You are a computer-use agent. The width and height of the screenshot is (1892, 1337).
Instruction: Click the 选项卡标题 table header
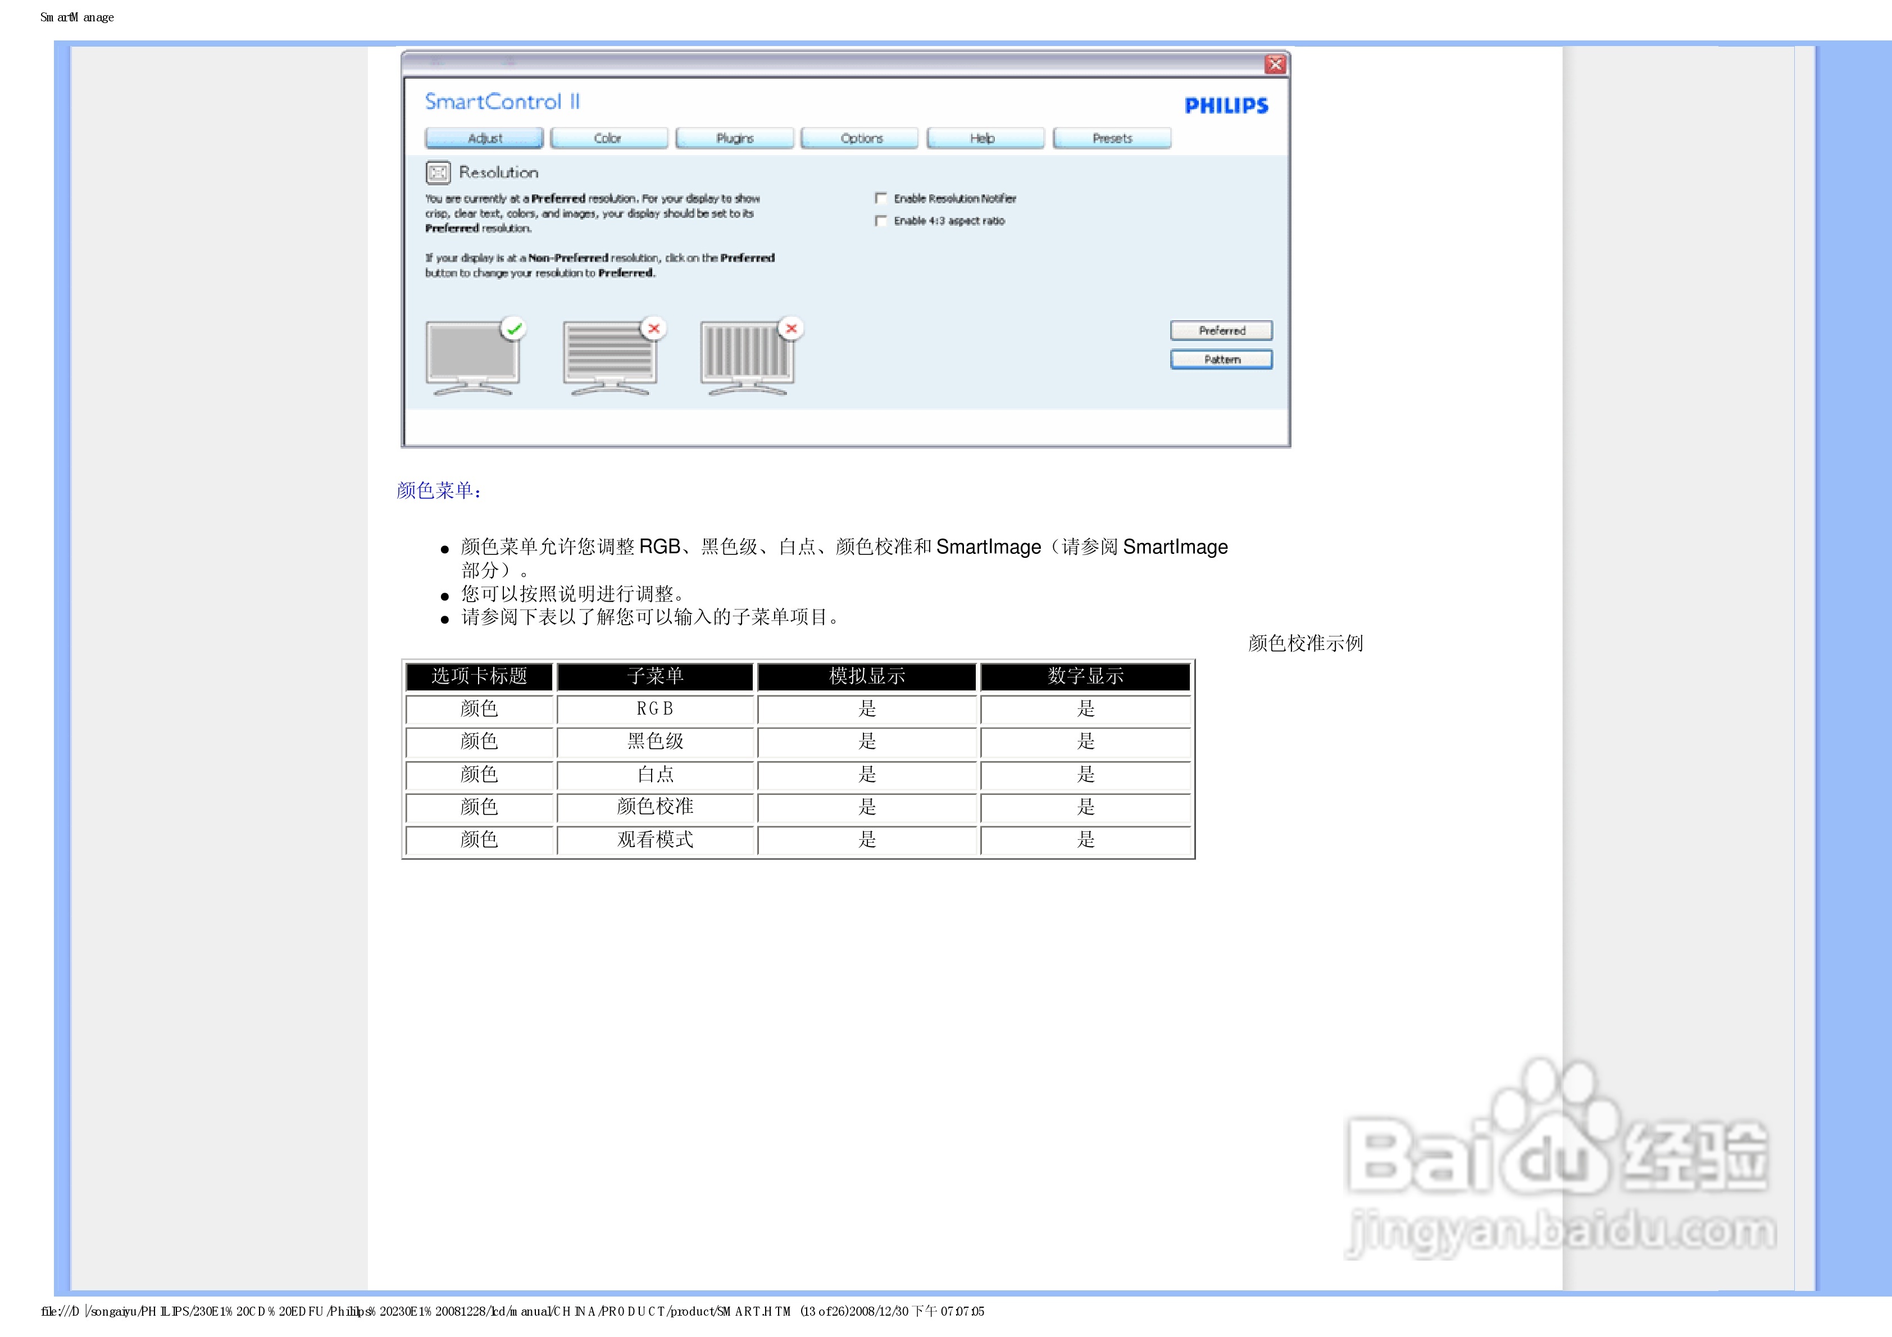pos(479,676)
